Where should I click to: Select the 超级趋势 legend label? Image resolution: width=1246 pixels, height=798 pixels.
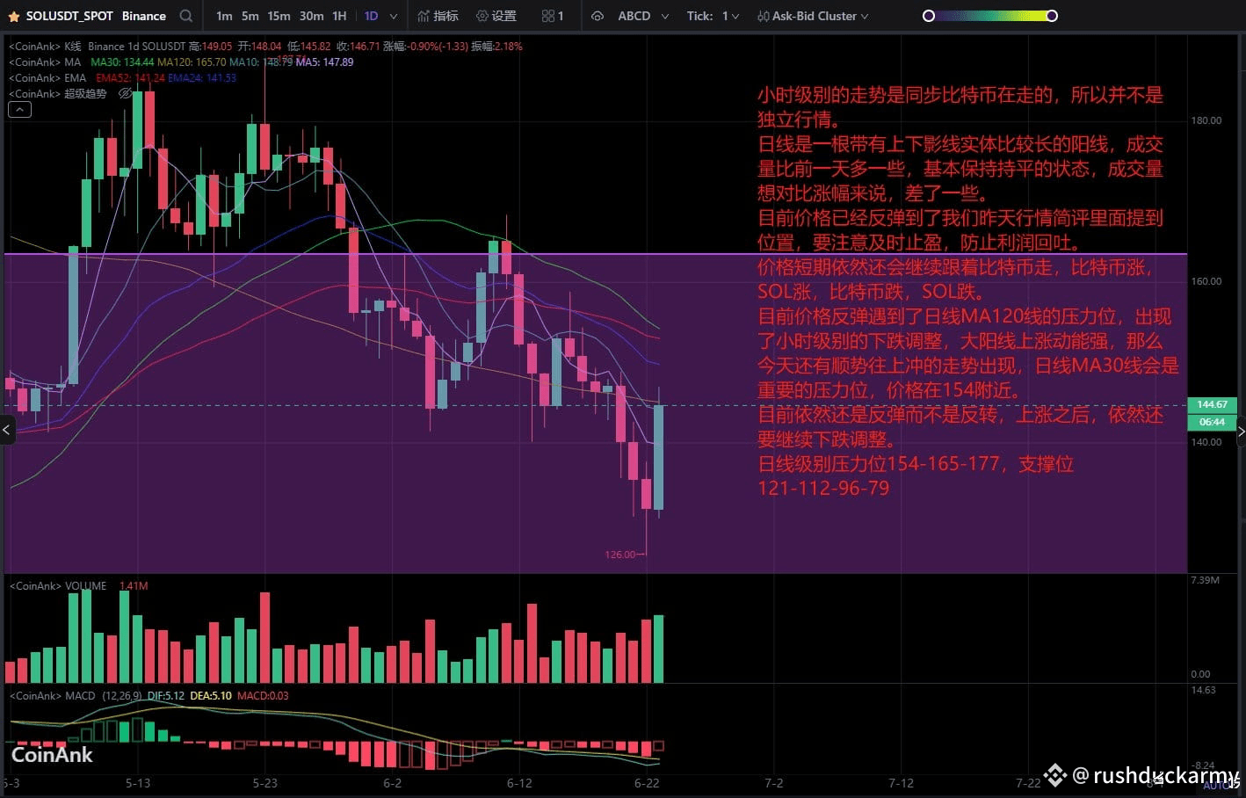click(84, 93)
